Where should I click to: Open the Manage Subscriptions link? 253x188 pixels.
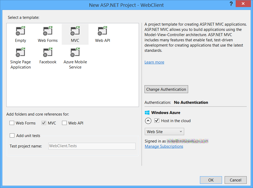(x=164, y=146)
